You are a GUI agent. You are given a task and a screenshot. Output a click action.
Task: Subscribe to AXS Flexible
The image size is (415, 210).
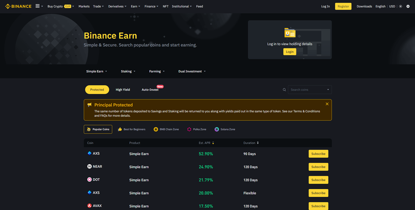(318, 193)
